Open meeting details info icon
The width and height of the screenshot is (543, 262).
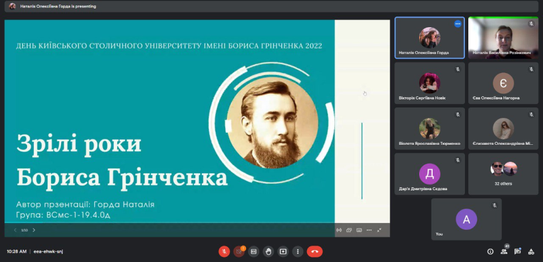coord(490,252)
